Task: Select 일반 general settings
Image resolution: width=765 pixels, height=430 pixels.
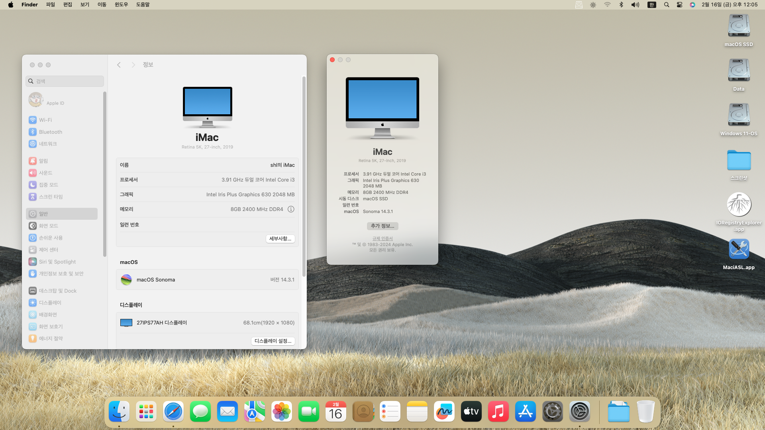Action: (62, 214)
